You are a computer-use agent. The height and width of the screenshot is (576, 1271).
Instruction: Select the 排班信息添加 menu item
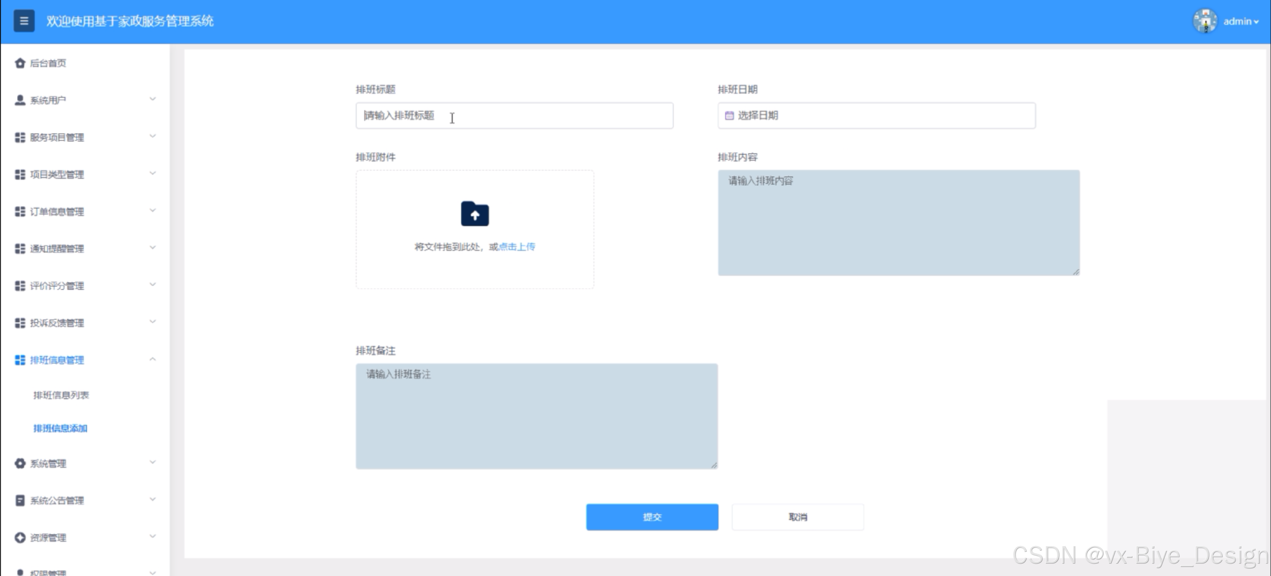60,428
